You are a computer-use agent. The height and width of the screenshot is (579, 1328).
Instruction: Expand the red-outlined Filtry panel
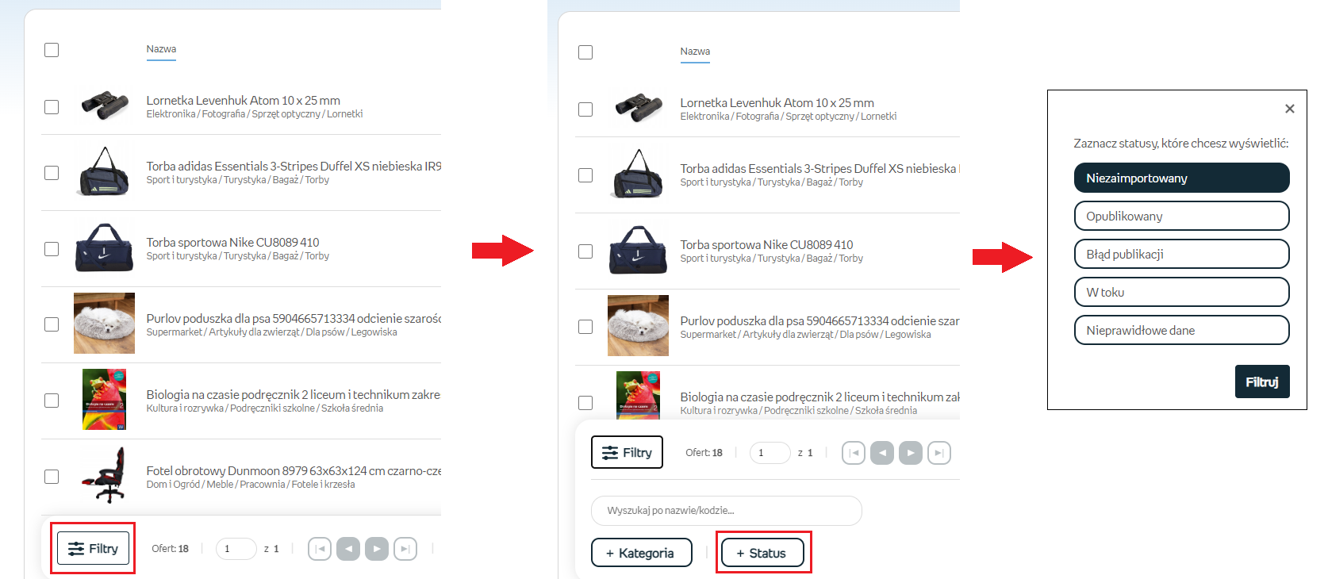pyautogui.click(x=93, y=549)
